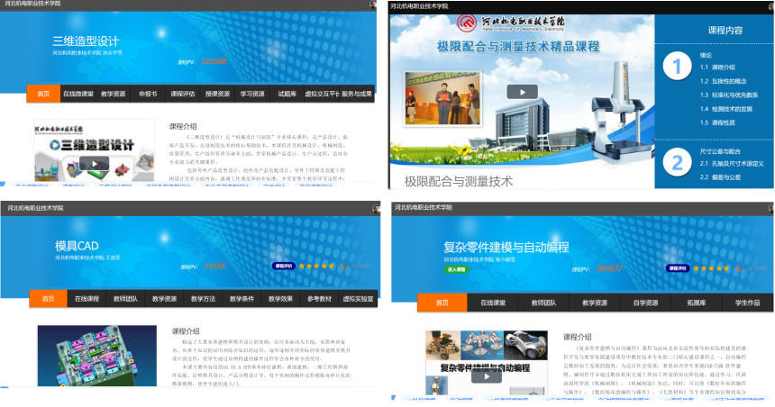Open 首页 tab on 复杂零件建模 page
Image resolution: width=775 pixels, height=407 pixels.
point(442,303)
